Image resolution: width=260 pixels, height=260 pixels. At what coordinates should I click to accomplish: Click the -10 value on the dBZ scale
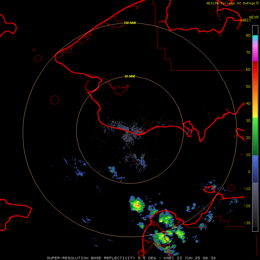247,189
